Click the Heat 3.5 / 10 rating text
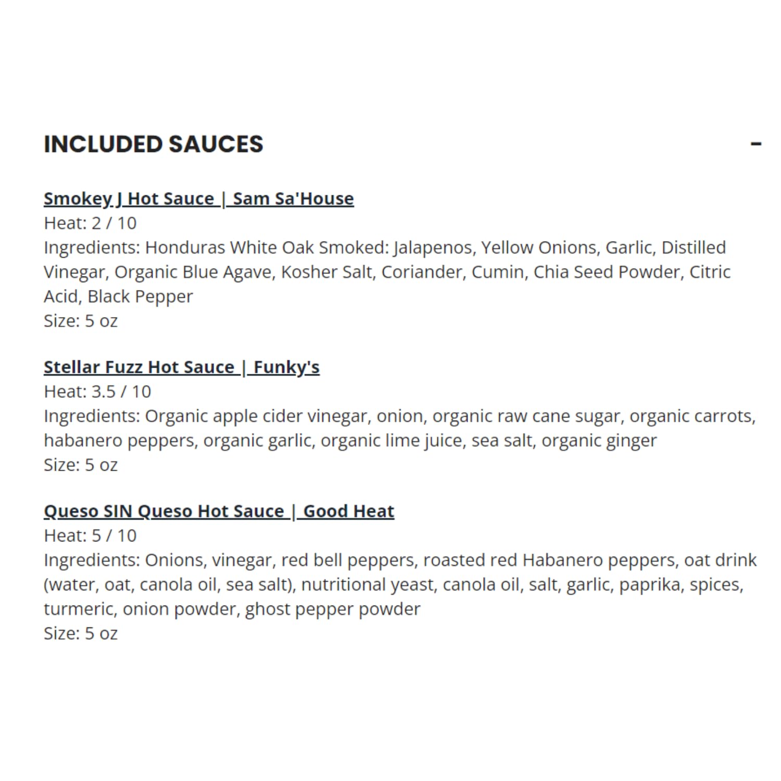 pos(97,392)
